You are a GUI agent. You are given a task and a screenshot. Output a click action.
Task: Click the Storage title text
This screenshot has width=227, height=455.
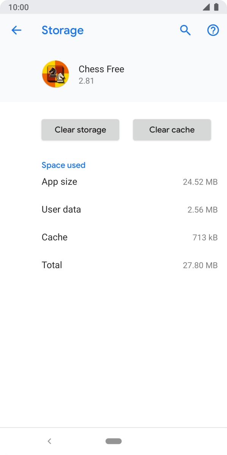tap(63, 30)
